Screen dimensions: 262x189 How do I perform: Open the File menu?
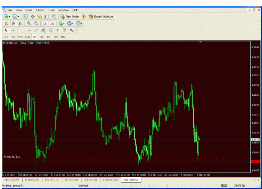pos(10,10)
